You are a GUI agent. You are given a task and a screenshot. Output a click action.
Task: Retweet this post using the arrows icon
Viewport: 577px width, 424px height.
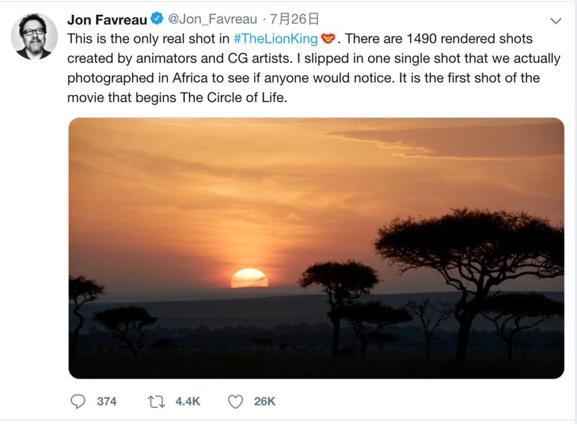(156, 401)
